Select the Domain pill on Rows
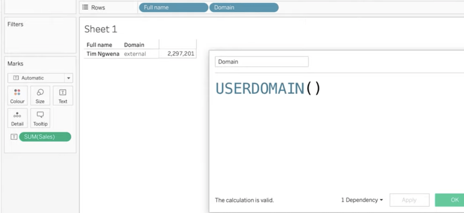464x213 pixels. tap(244, 7)
